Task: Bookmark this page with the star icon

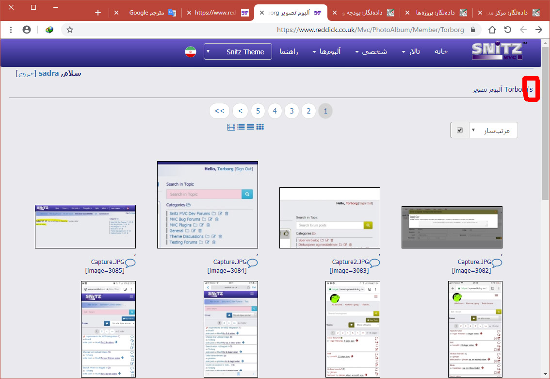Action: (70, 30)
